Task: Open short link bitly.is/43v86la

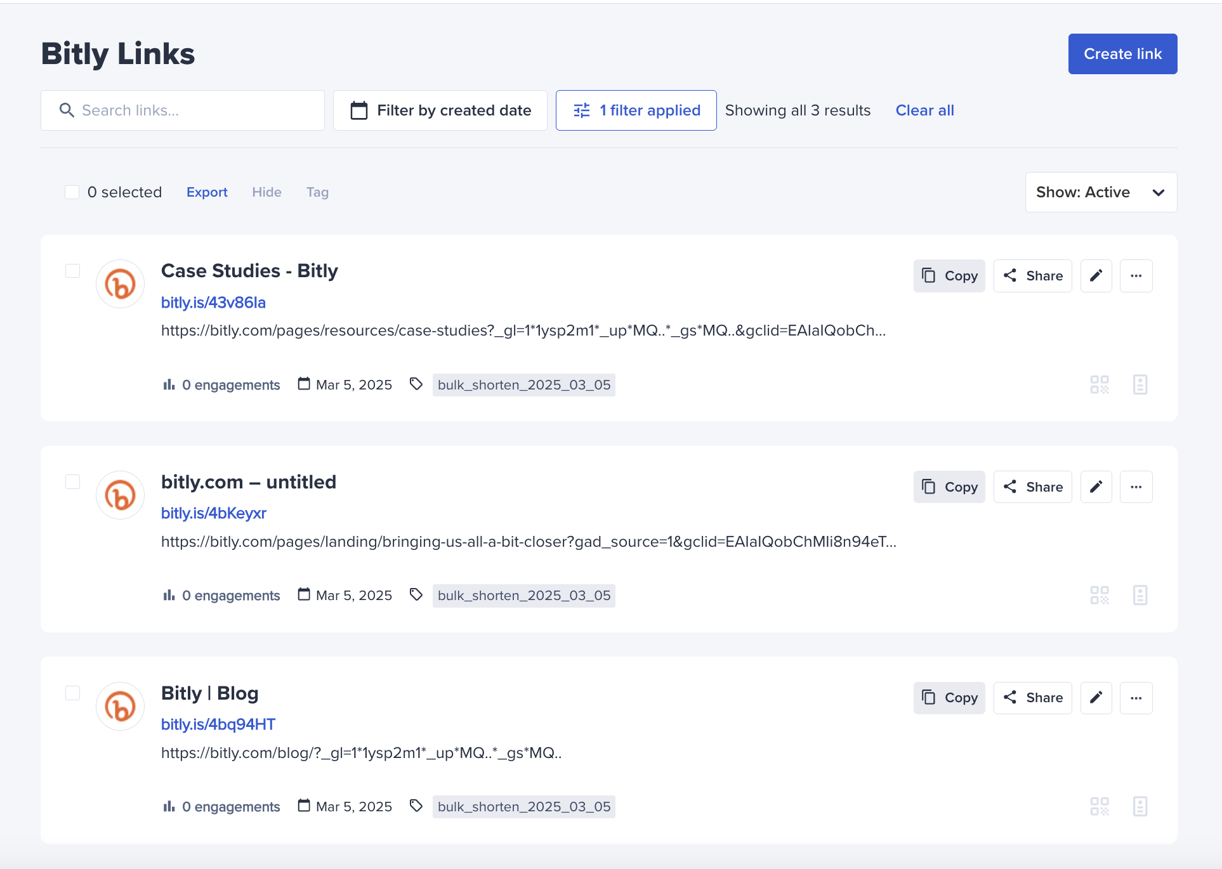Action: pyautogui.click(x=213, y=303)
